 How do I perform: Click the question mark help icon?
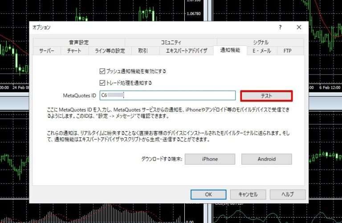click(x=280, y=27)
